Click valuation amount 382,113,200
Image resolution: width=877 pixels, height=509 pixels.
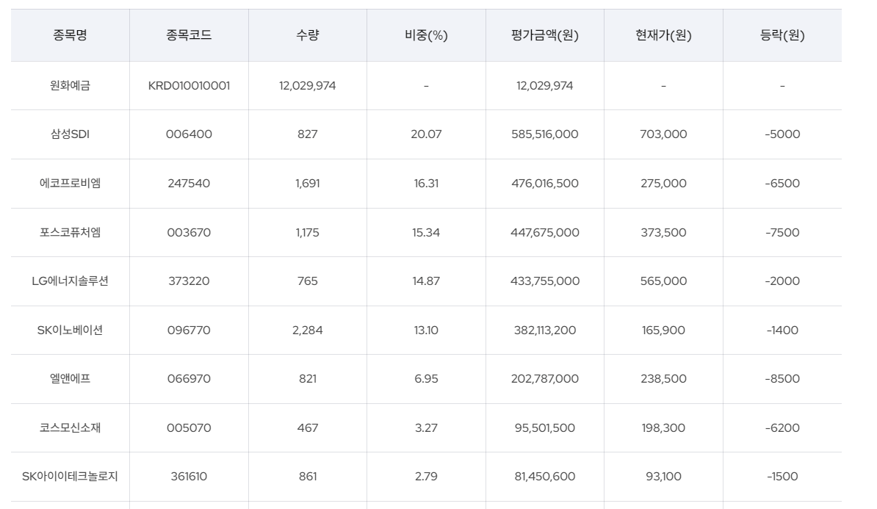(545, 330)
